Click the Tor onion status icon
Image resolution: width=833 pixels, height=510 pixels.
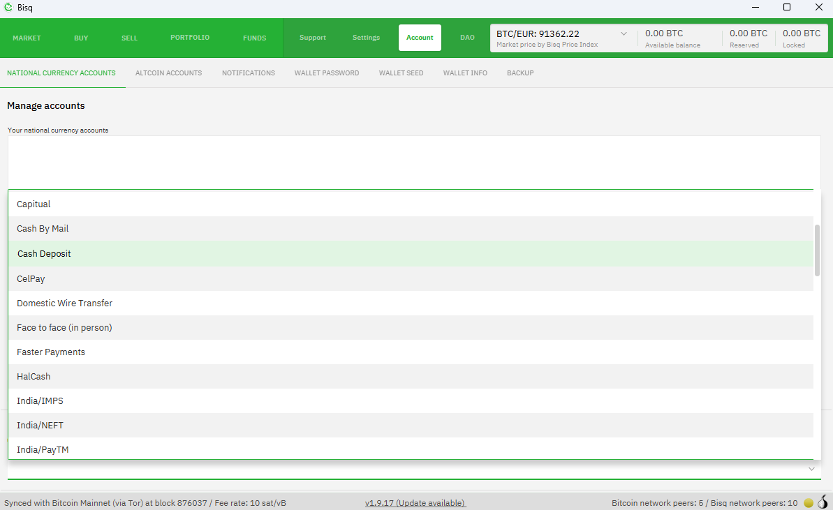coord(823,502)
